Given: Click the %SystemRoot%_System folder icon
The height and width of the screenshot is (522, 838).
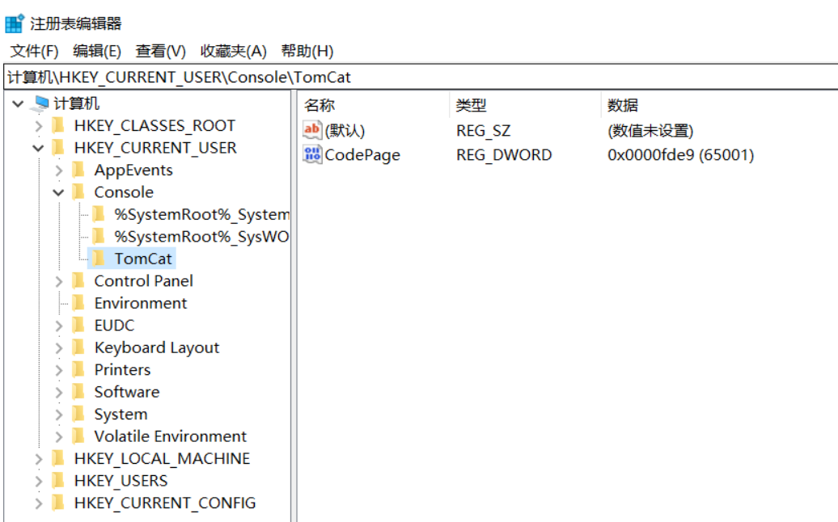Looking at the screenshot, I should tap(99, 215).
